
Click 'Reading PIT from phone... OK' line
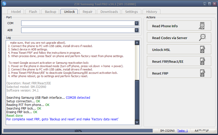click(x=28, y=105)
